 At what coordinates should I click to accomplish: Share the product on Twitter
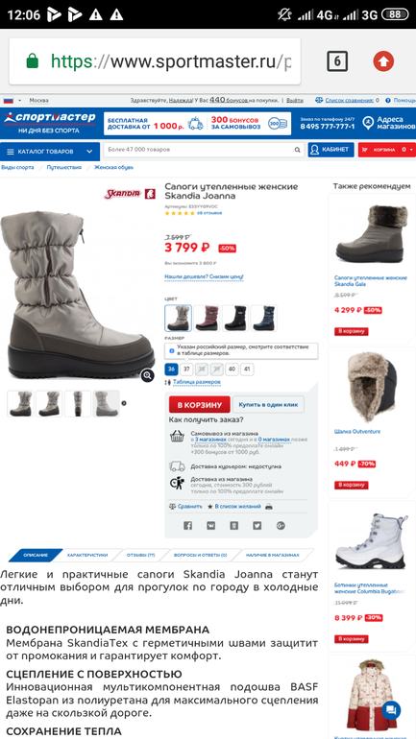coord(257,526)
